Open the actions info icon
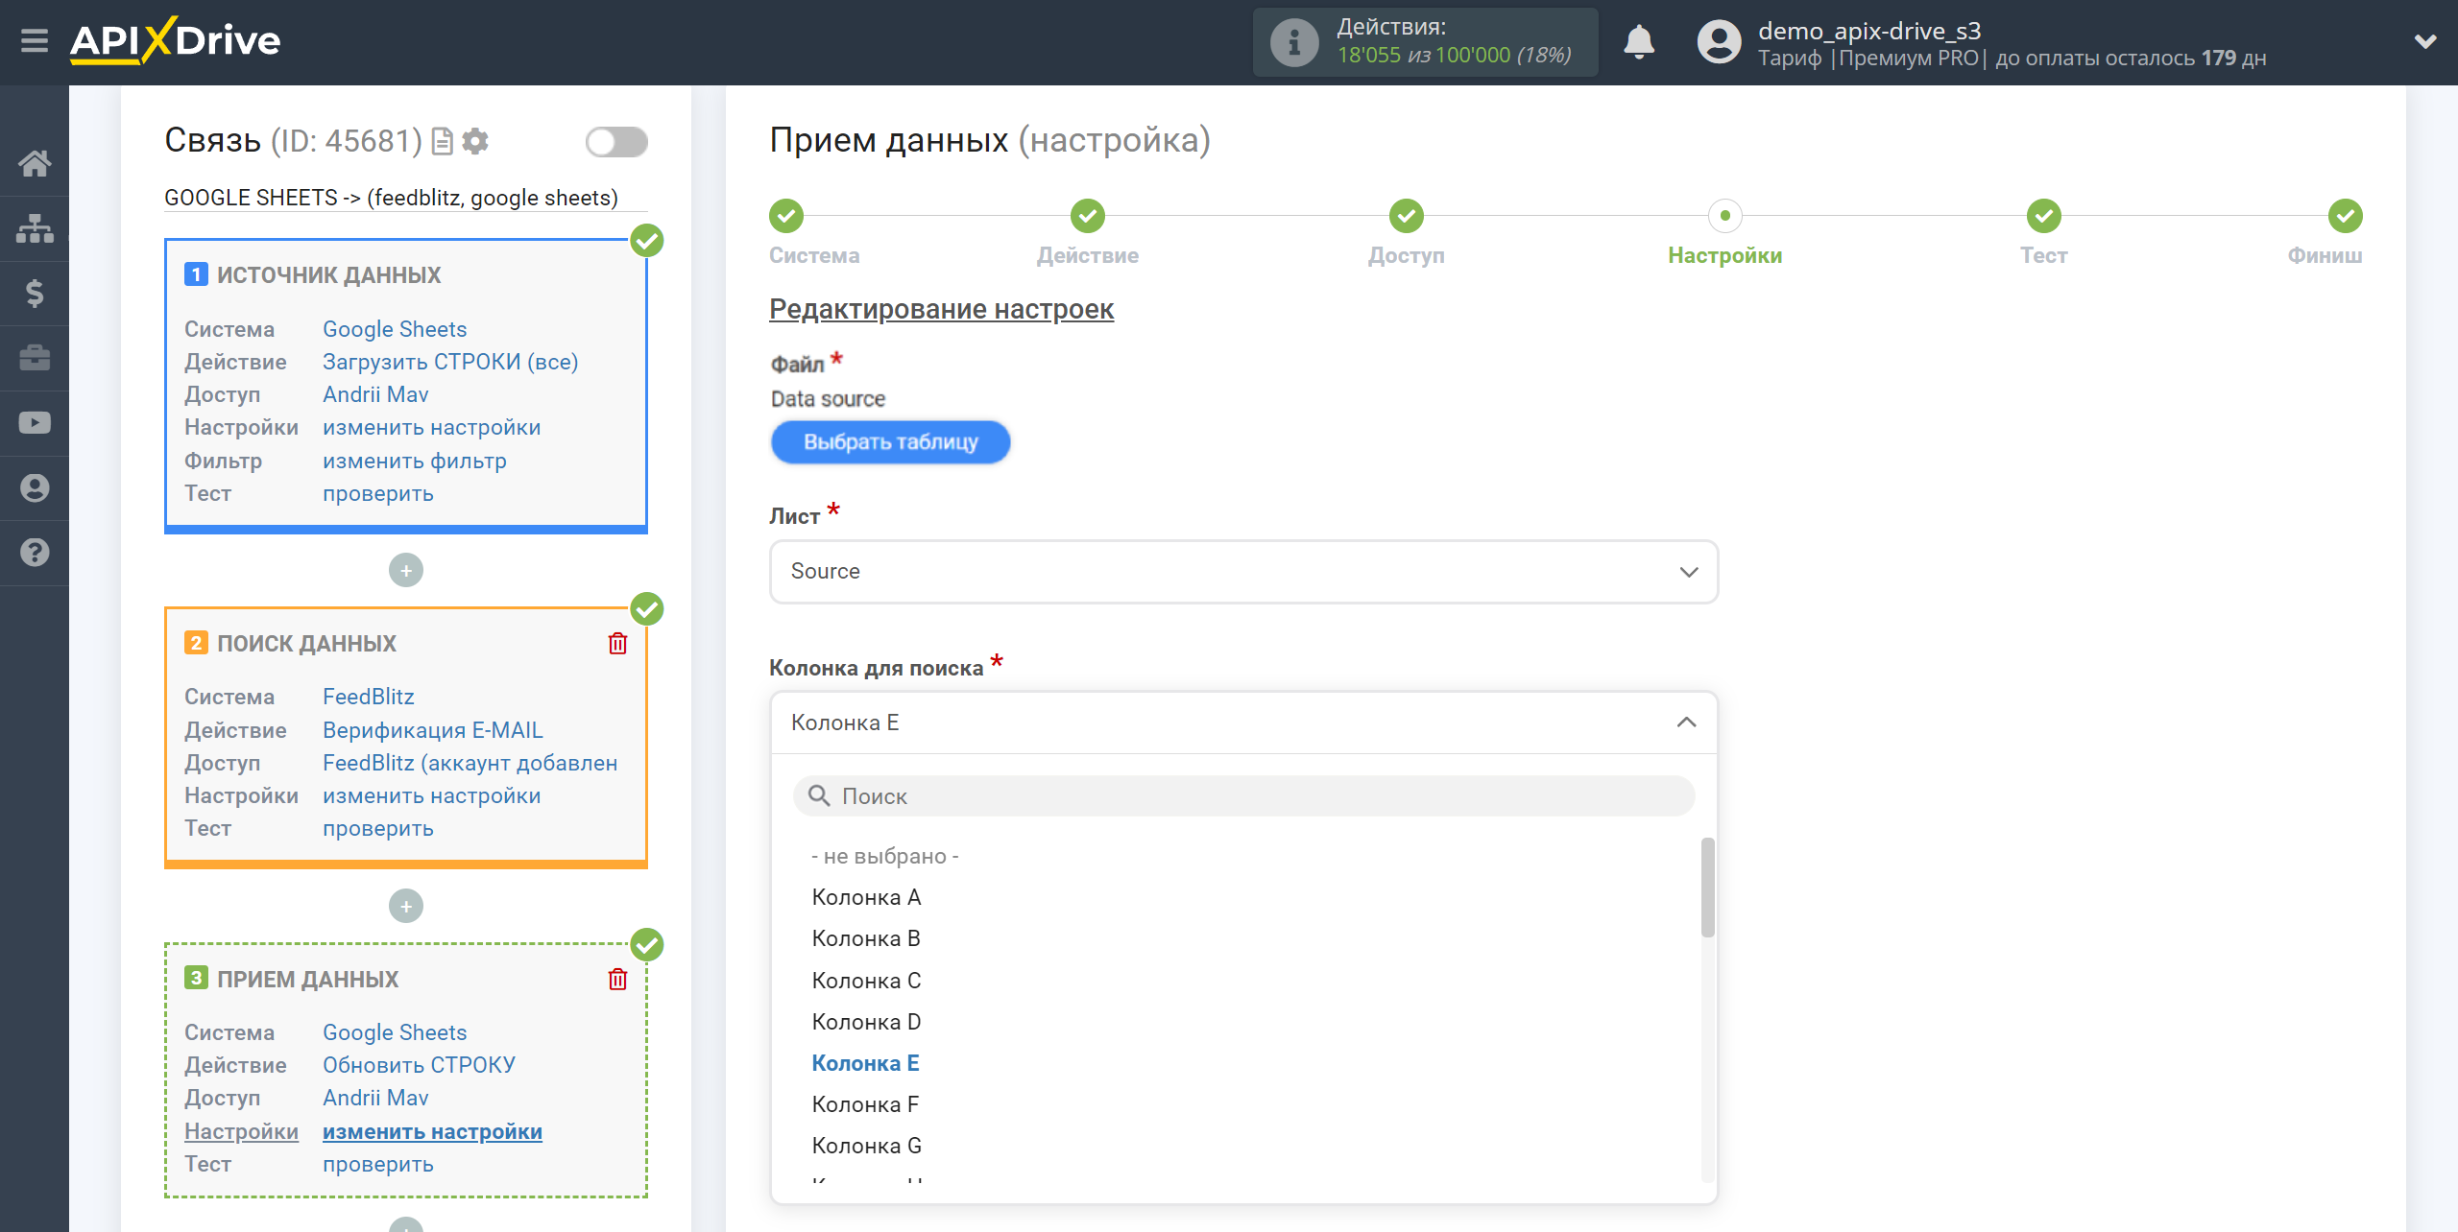 tap(1293, 42)
